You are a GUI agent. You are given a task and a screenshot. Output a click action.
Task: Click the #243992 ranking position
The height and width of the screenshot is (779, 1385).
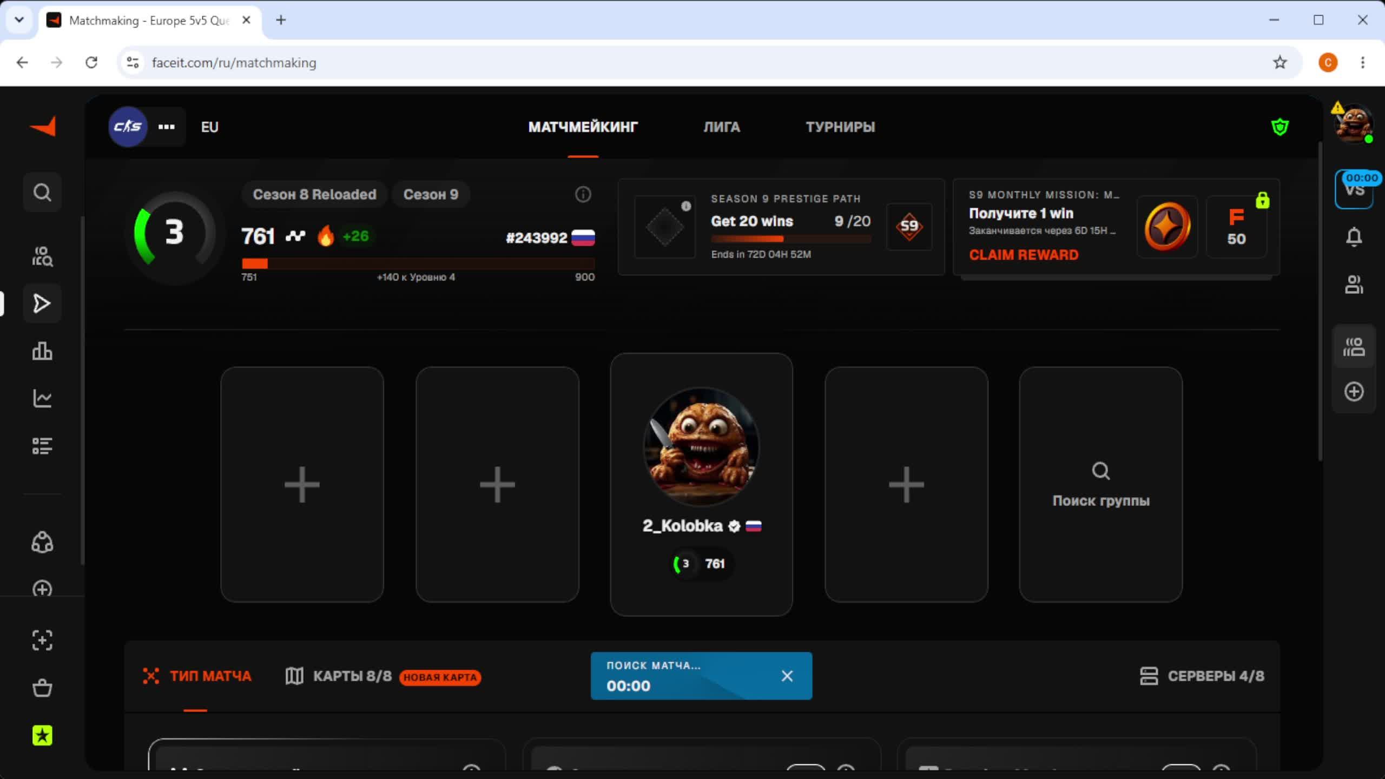click(537, 238)
